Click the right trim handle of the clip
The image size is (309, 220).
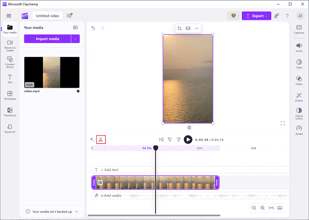(x=217, y=182)
